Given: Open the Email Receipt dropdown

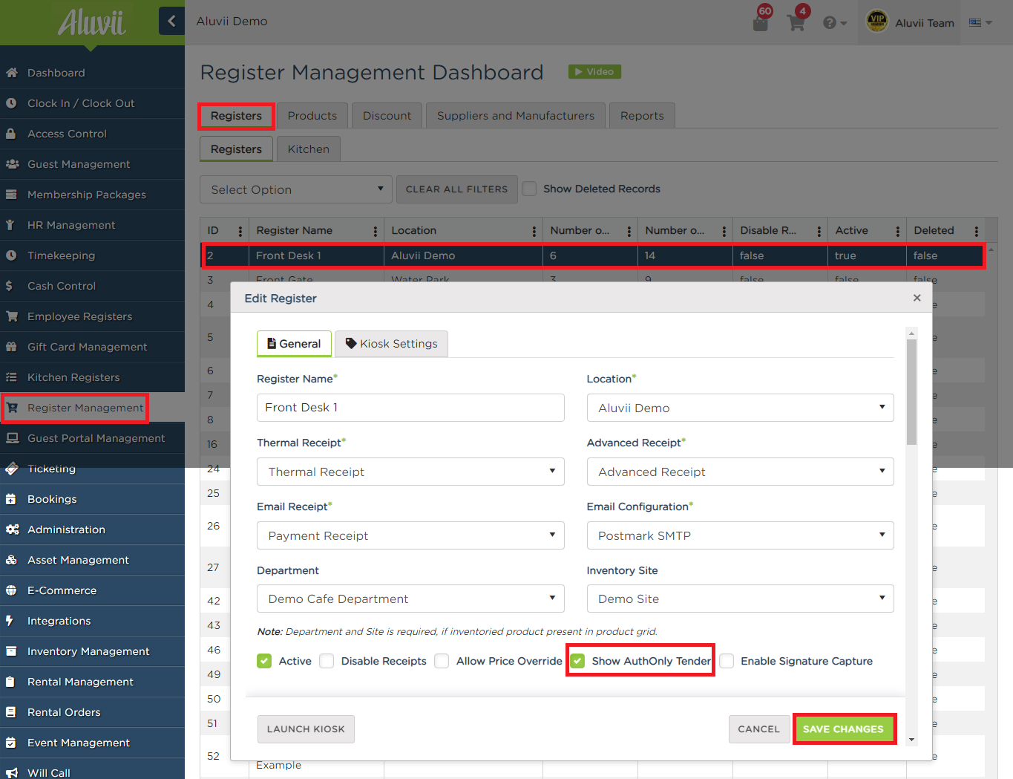Looking at the screenshot, I should point(410,535).
